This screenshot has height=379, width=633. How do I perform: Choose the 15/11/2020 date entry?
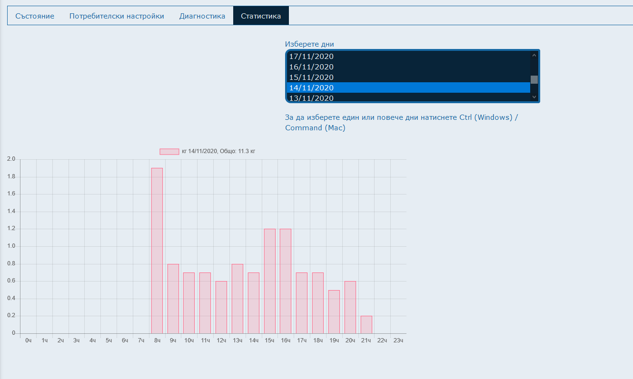tap(408, 77)
